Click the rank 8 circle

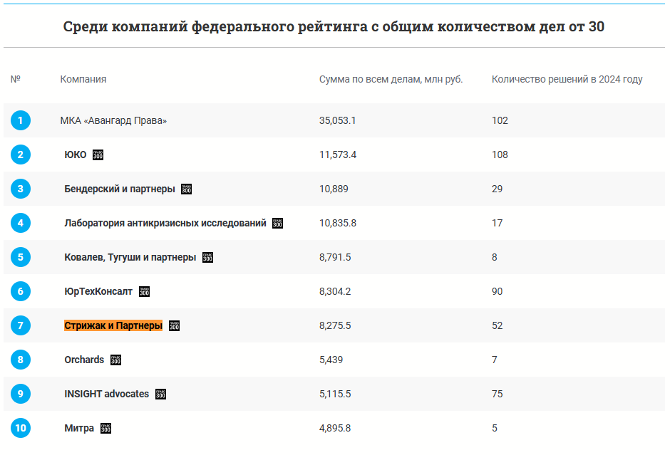click(x=21, y=360)
